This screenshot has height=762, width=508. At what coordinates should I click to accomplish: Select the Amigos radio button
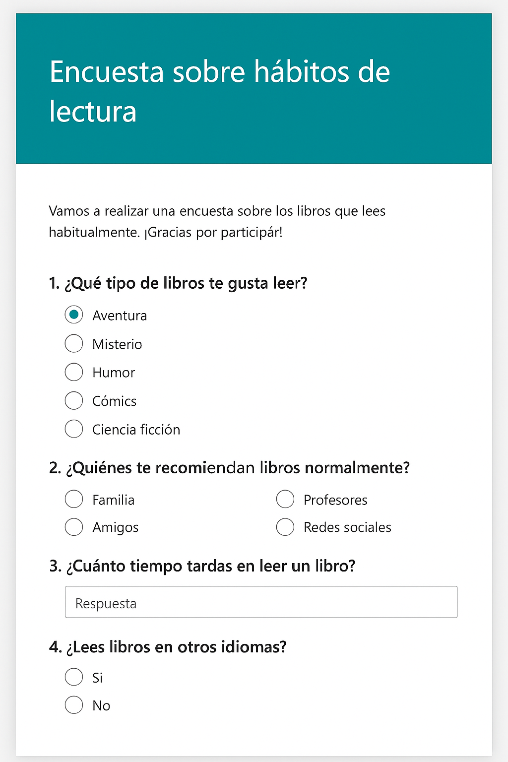(x=74, y=527)
